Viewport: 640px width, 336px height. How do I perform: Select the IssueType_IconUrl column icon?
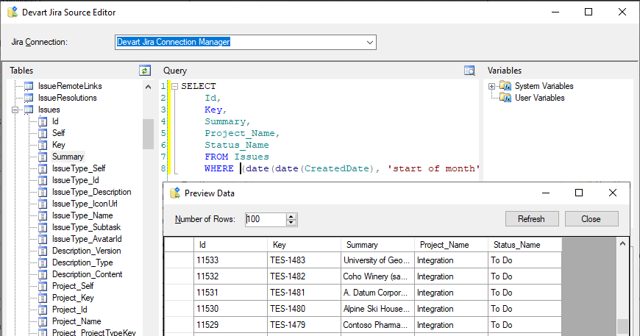pyautogui.click(x=43, y=204)
